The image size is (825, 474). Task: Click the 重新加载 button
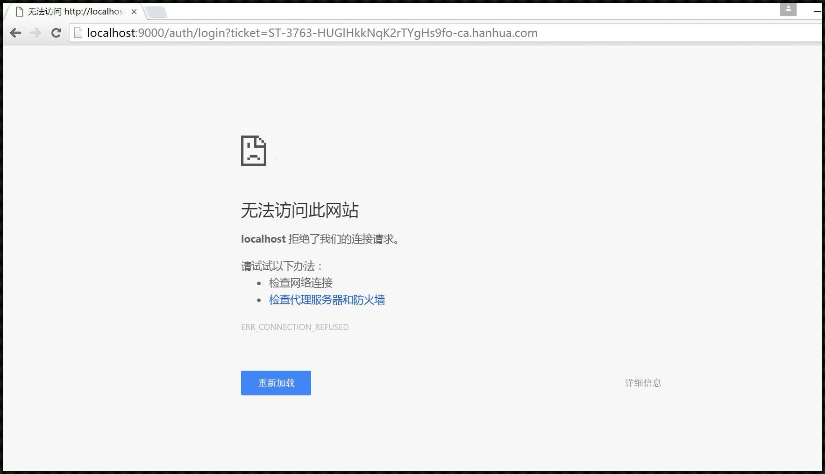[x=276, y=383]
